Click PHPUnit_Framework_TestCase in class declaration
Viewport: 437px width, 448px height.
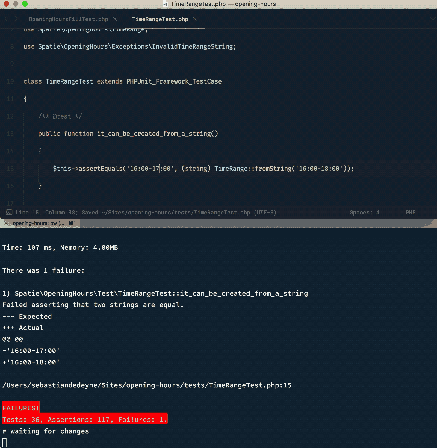[x=174, y=81]
